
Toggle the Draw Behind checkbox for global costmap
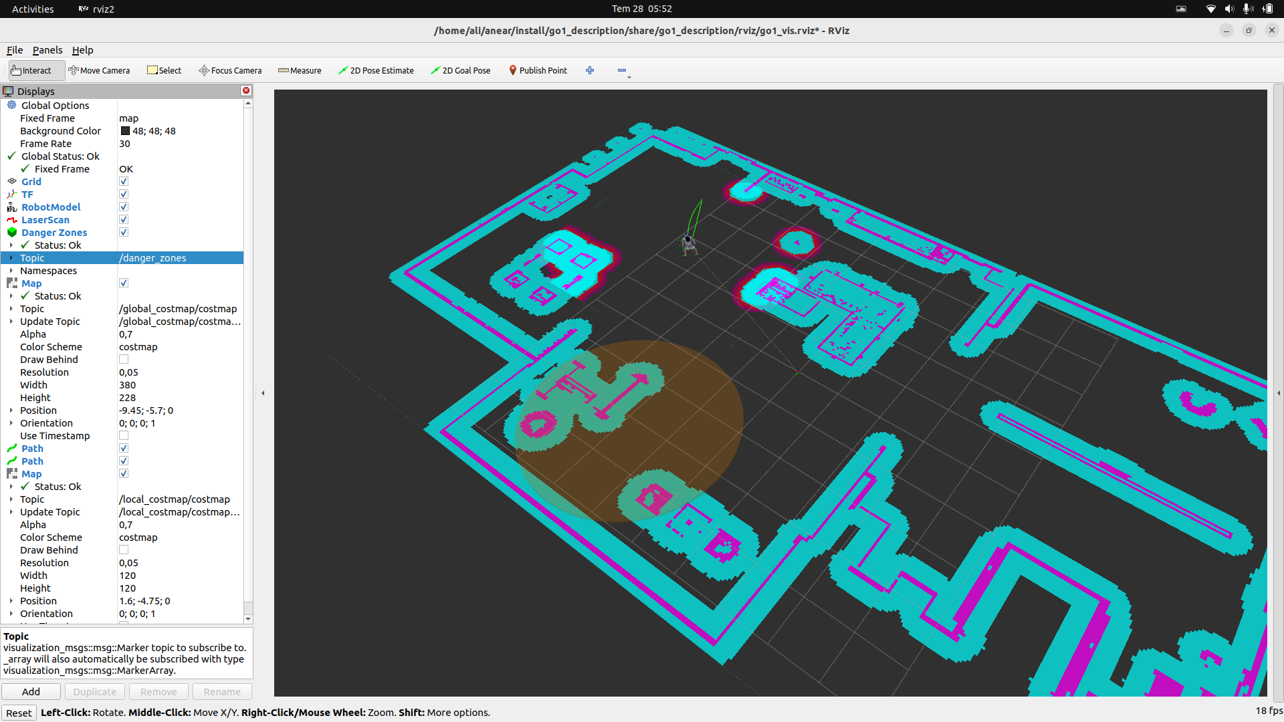pyautogui.click(x=124, y=360)
